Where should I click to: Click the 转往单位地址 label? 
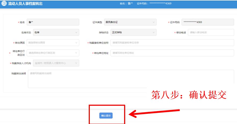pyautogui.click(x=101, y=53)
